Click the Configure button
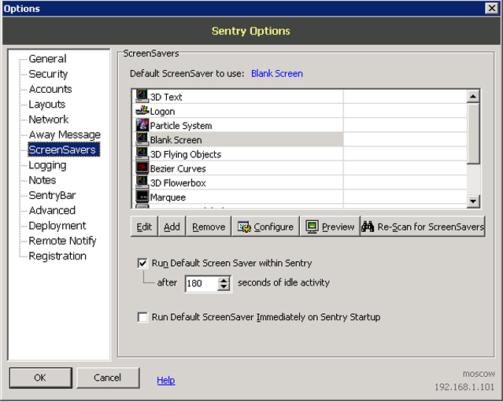This screenshot has width=503, height=402. [265, 227]
